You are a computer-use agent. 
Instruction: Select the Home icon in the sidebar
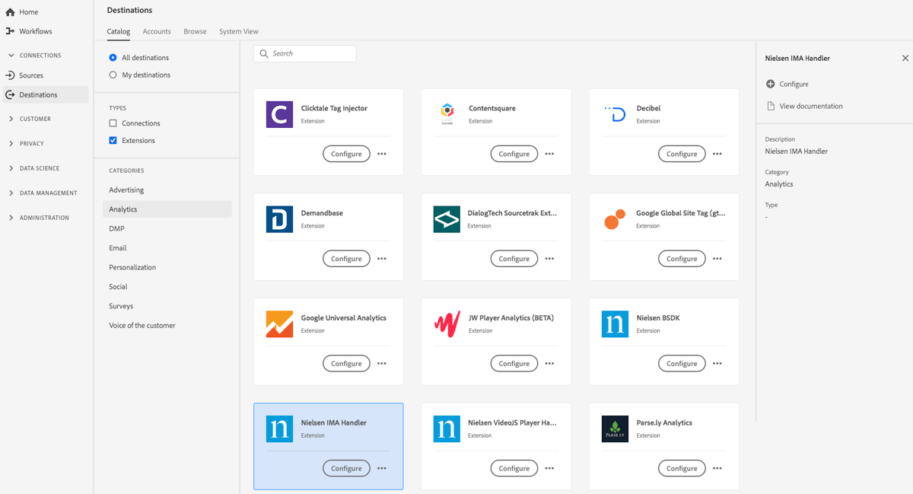coord(11,11)
